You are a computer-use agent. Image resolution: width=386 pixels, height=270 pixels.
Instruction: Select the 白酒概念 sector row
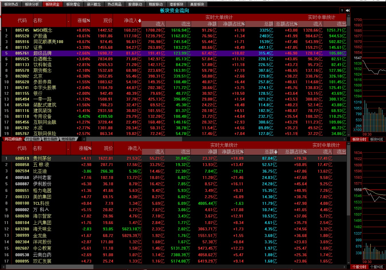pyautogui.click(x=174, y=59)
